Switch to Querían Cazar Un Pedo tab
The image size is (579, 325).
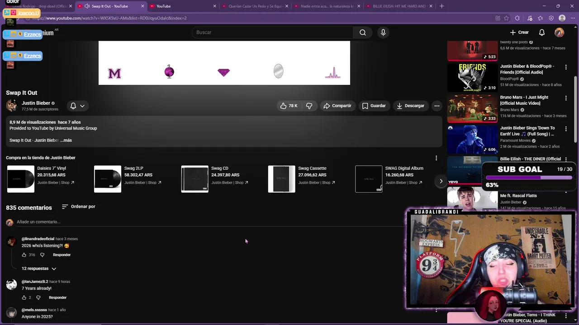pyautogui.click(x=256, y=6)
